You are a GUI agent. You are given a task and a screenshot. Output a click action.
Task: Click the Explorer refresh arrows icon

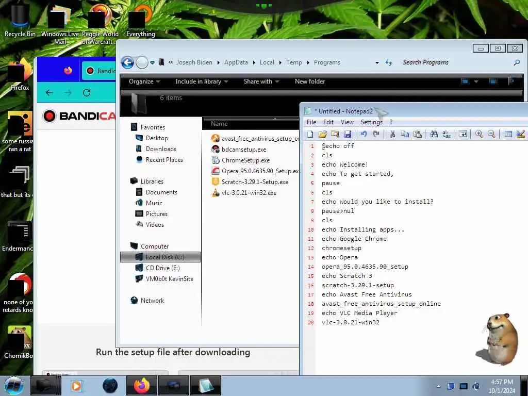tap(389, 62)
